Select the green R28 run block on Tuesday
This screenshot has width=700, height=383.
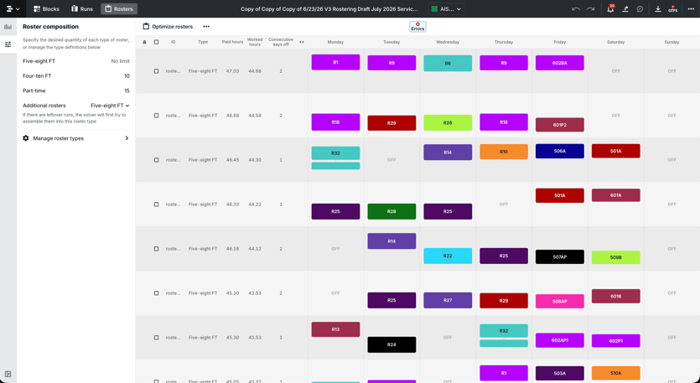(x=391, y=211)
